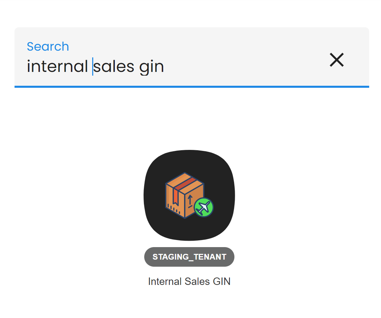Place cursor in the word "gin"

152,66
